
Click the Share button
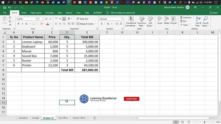click(x=213, y=13)
